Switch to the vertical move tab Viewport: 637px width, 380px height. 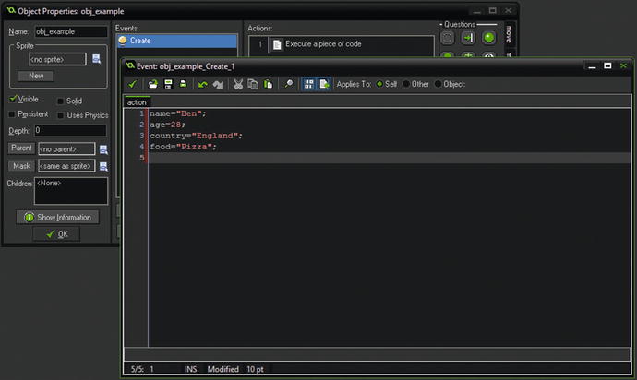[508, 34]
